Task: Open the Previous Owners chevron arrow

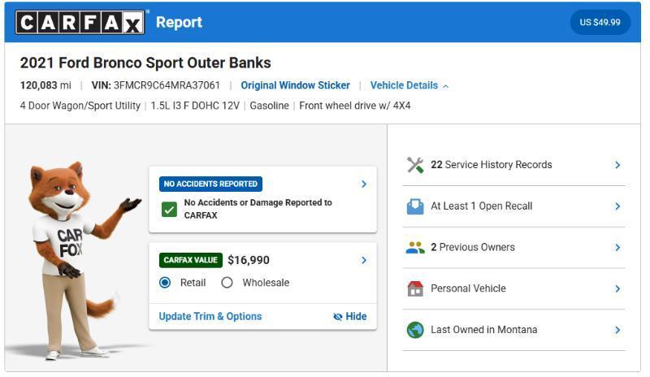Action: pos(617,248)
